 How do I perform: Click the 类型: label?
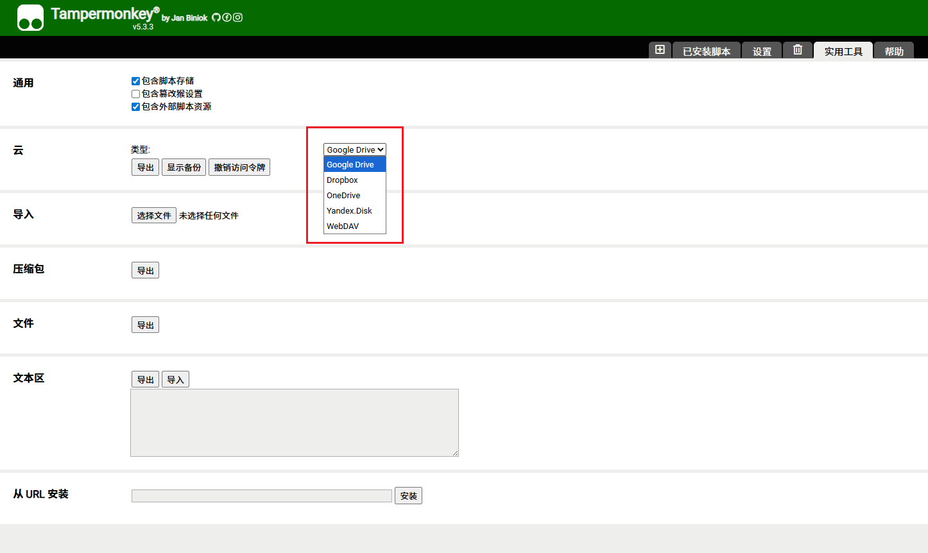click(141, 149)
